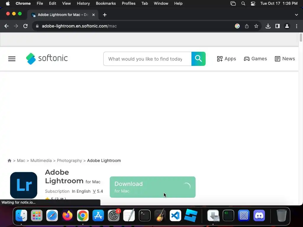Open the Apple menu
Viewport: 303px width, 227px height.
8,4
